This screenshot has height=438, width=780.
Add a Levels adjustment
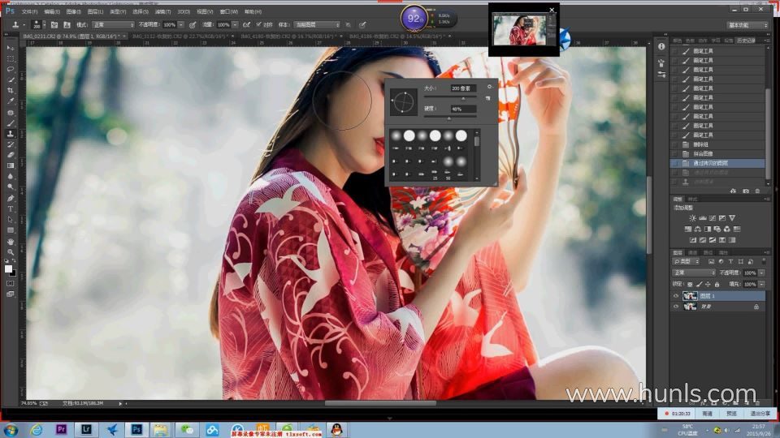click(702, 218)
